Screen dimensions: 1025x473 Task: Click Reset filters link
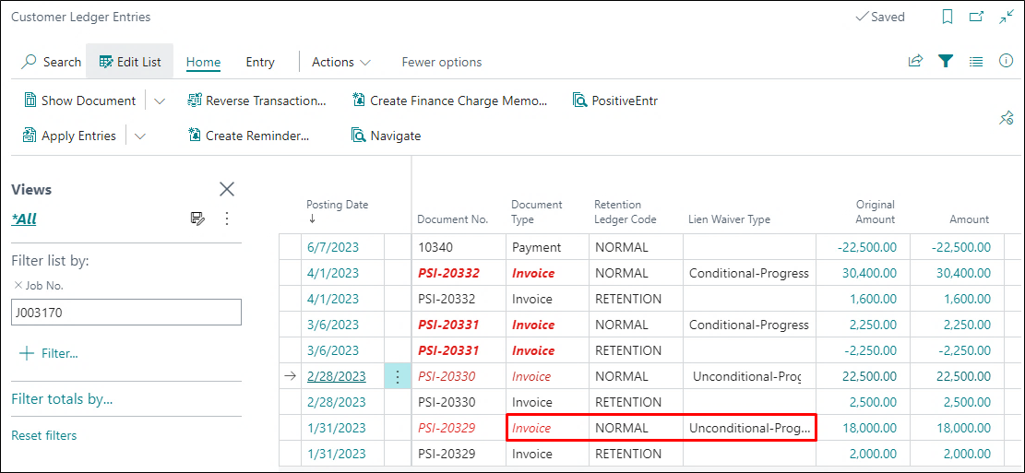[44, 435]
